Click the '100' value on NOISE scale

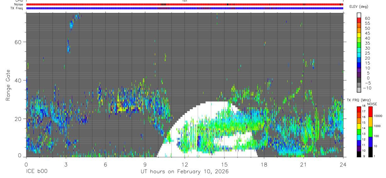coord(376,136)
